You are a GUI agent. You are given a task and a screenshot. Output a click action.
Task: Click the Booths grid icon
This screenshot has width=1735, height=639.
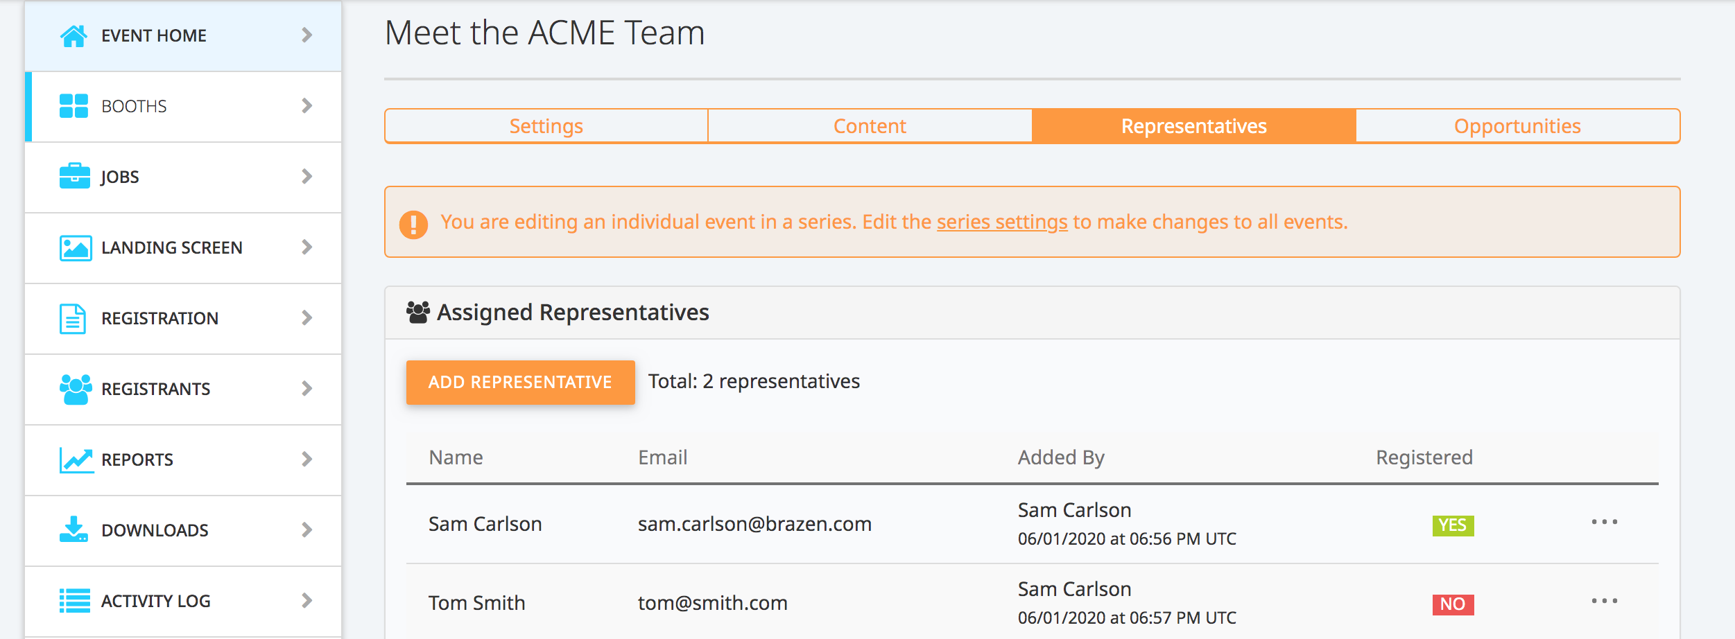pos(74,106)
